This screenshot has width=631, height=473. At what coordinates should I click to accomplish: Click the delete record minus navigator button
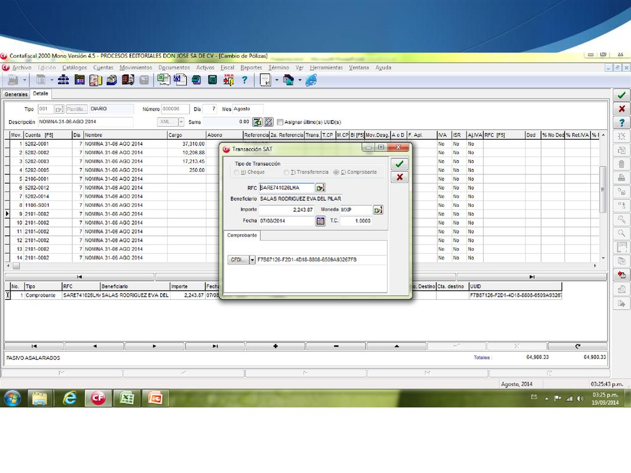click(x=336, y=346)
